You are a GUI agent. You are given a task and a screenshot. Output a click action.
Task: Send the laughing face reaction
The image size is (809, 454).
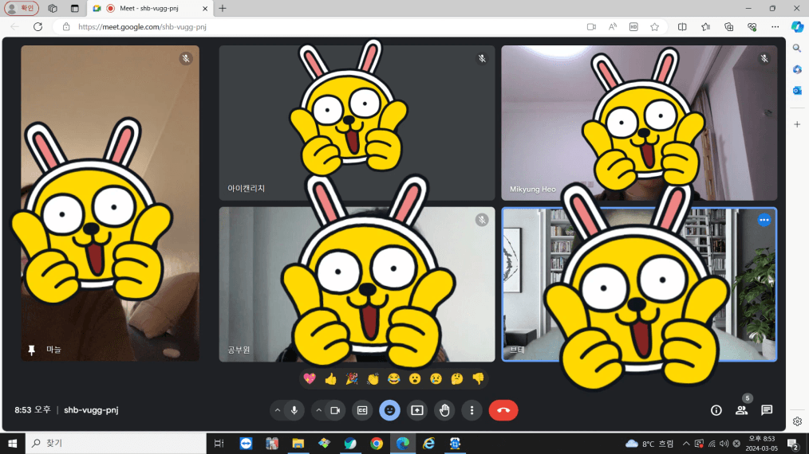[393, 379]
